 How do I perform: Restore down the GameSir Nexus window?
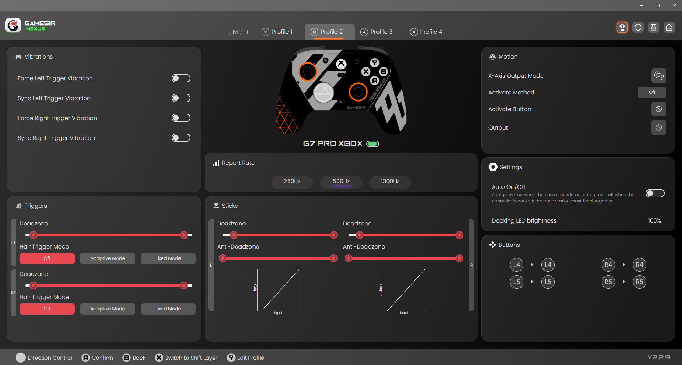[658, 6]
